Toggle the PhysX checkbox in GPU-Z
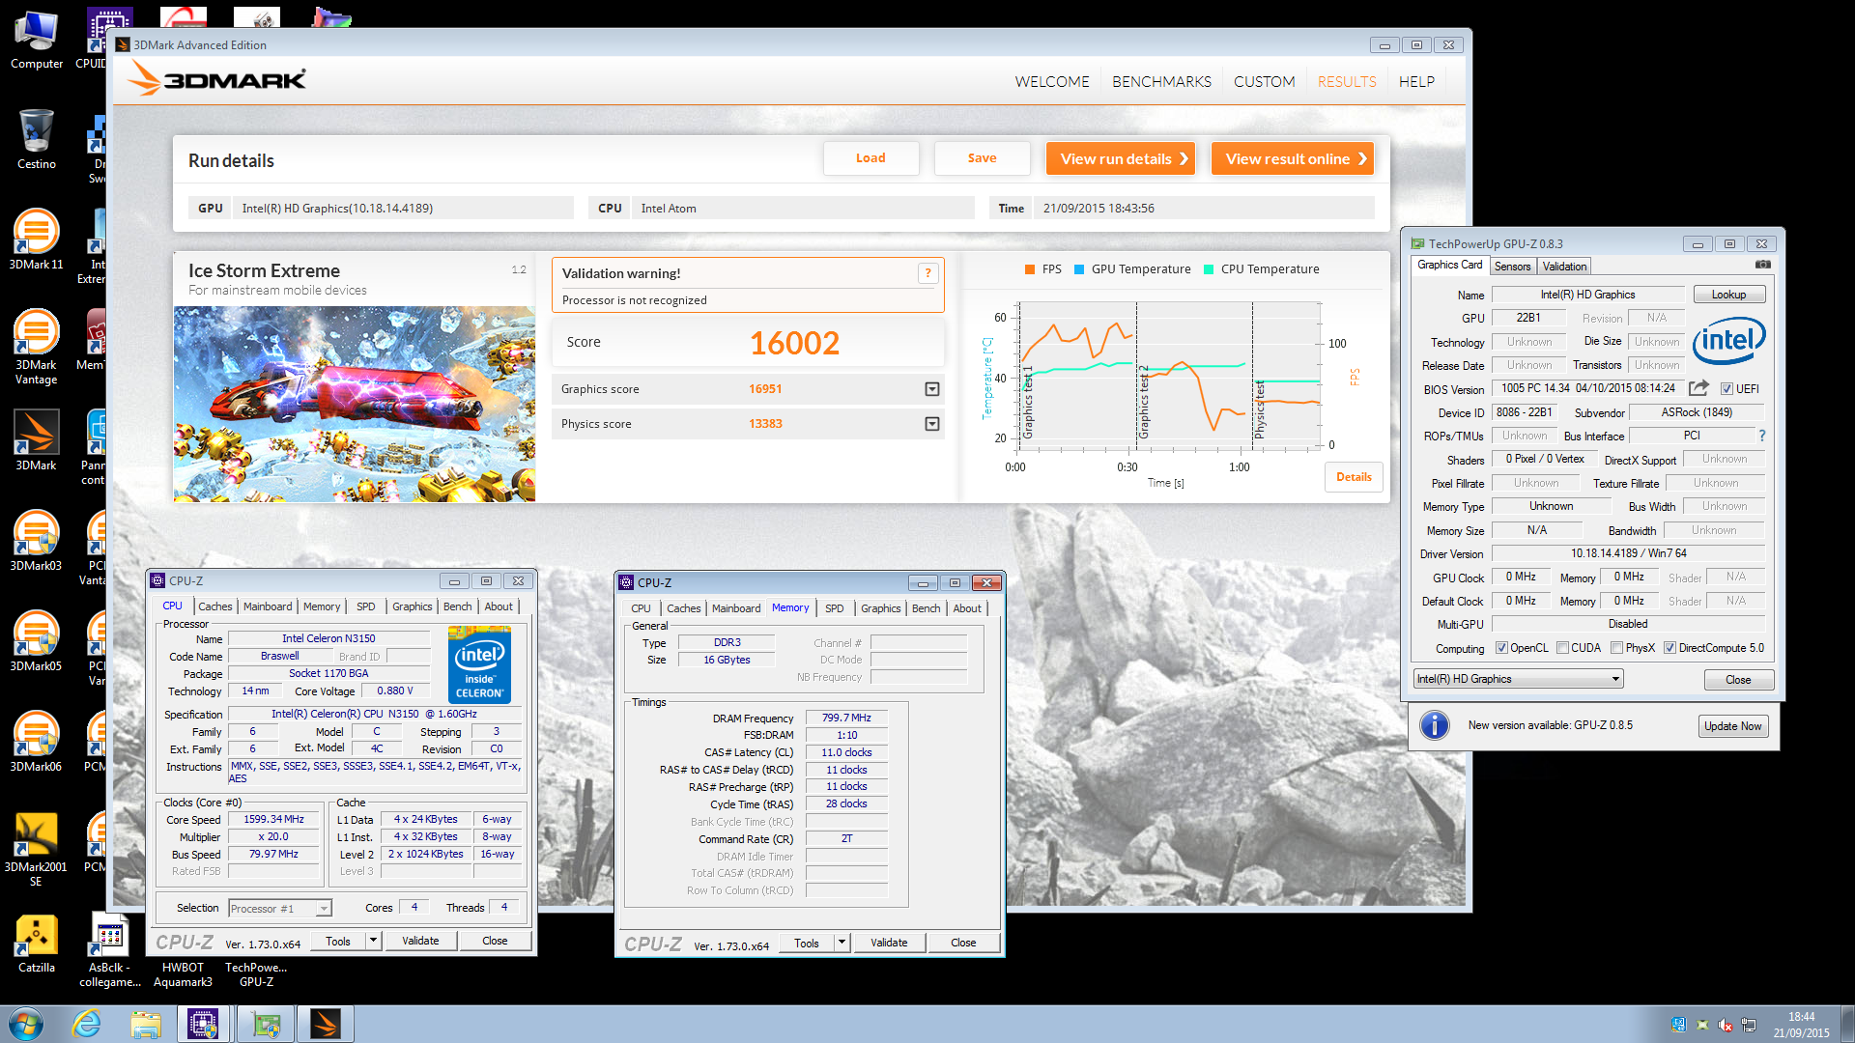1855x1043 pixels. 1616,648
